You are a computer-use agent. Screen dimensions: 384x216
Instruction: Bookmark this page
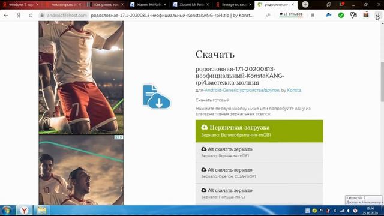313,15
